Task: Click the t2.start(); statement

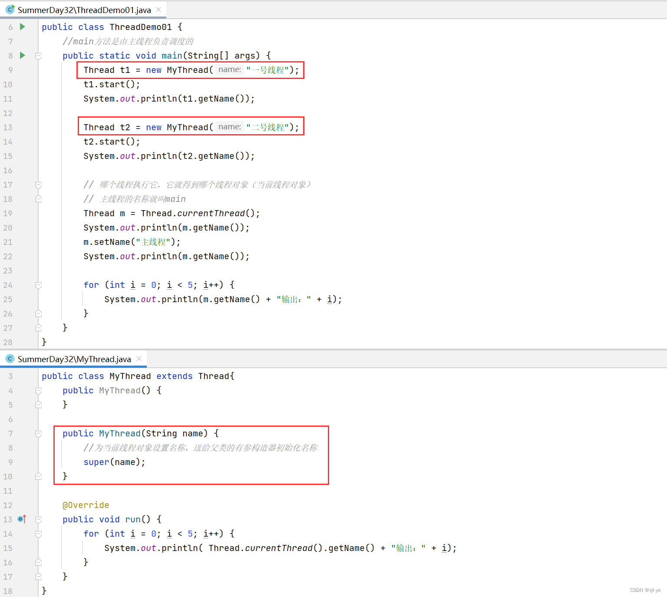Action: tap(112, 142)
